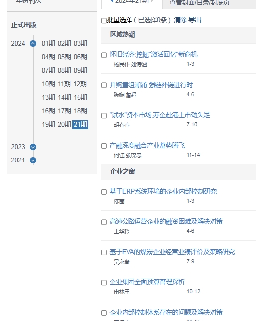
Task: Go to previous issue arrow beside 2024年21期
Action: pos(112,1)
